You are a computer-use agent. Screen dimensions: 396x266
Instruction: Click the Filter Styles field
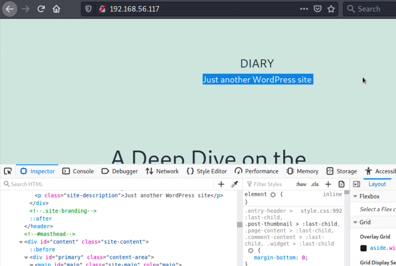coord(268,184)
